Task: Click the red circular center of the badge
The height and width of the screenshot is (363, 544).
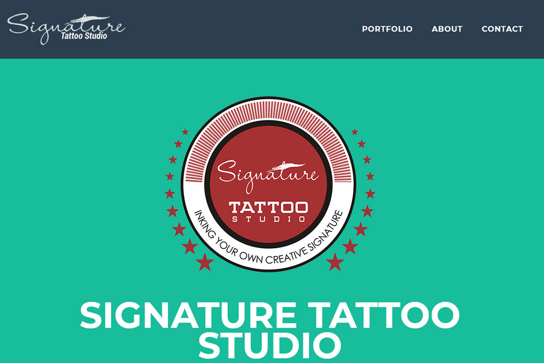Action: point(268,184)
